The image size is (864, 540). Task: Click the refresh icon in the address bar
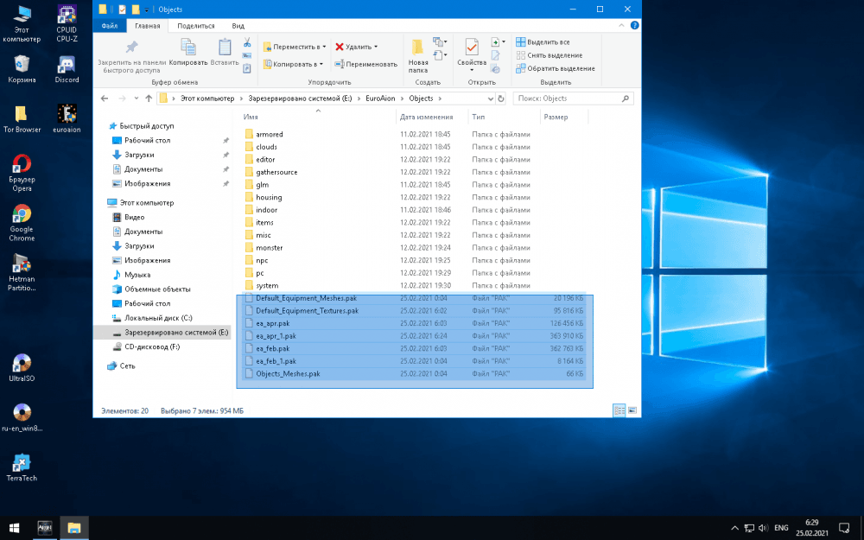(x=503, y=98)
